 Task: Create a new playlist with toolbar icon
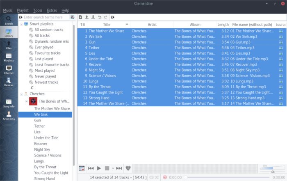(80, 17)
